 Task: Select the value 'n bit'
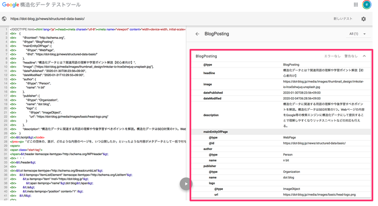tap(286, 161)
